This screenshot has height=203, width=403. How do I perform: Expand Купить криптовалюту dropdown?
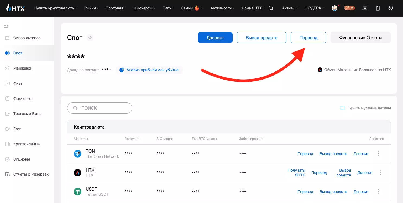pos(56,8)
